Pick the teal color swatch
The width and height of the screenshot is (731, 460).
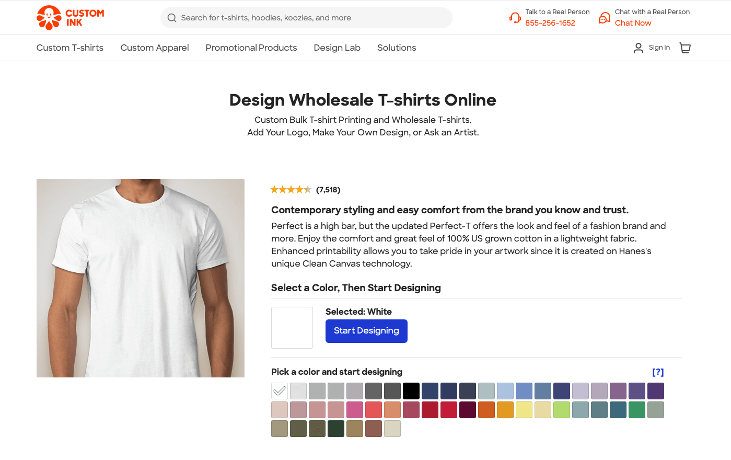pos(618,410)
